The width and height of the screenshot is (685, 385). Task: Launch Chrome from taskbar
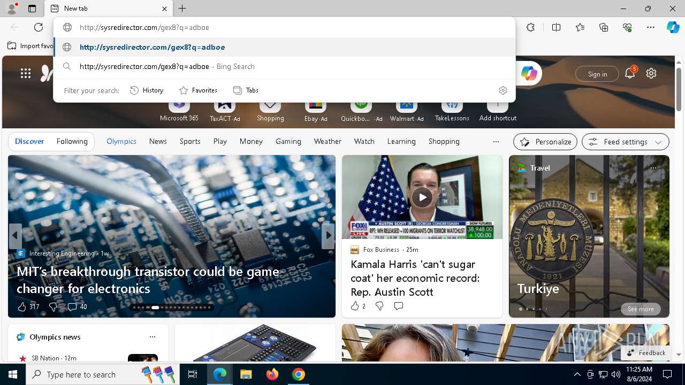point(299,374)
